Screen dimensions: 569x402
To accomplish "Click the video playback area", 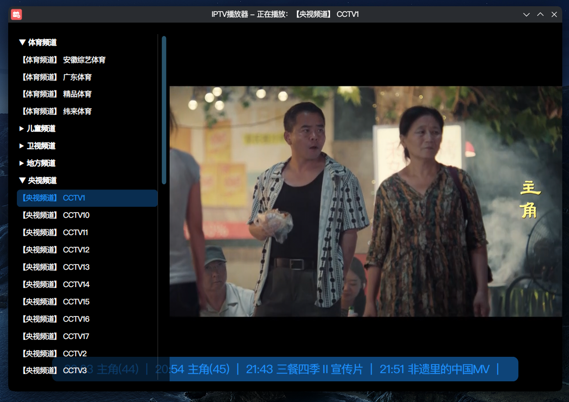I will [365, 201].
